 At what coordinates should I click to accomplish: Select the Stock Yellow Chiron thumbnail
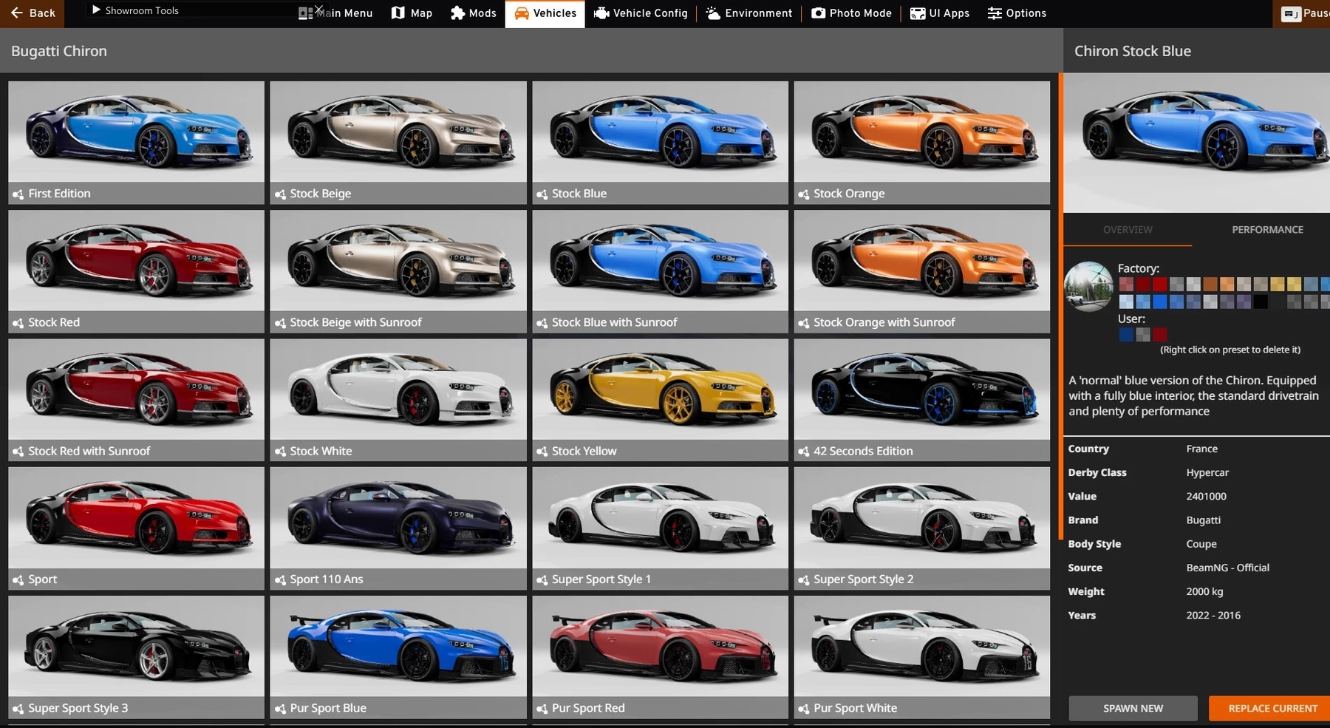tap(660, 399)
